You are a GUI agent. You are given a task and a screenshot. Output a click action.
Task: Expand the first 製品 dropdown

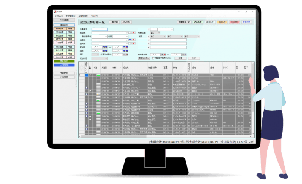(165, 36)
